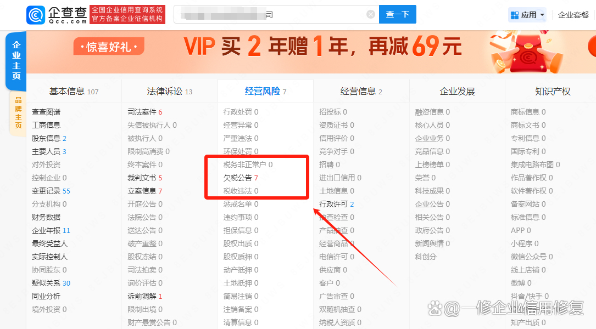The image size is (596, 329).
Task: Click 失信被执行人 0
Action: pyautogui.click(x=152, y=125)
